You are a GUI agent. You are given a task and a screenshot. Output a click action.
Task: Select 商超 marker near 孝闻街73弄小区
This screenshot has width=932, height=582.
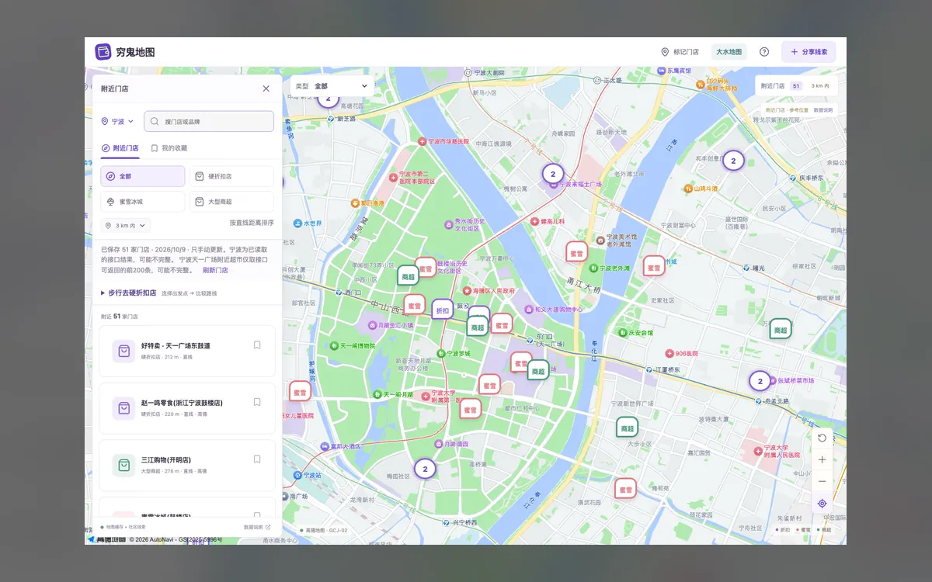pos(408,276)
